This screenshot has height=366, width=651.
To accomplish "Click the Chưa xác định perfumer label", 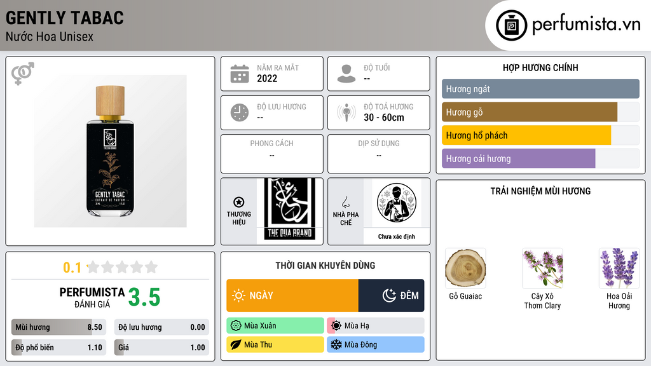I will (397, 236).
